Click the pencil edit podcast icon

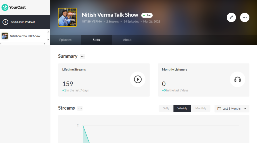tap(231, 17)
